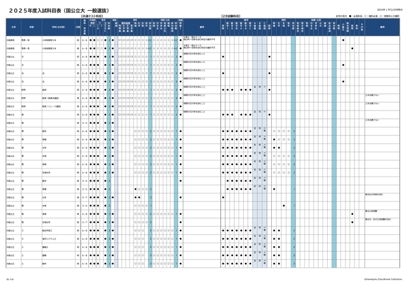
Task: Select the 建築 department cell
Action: (x=45, y=255)
